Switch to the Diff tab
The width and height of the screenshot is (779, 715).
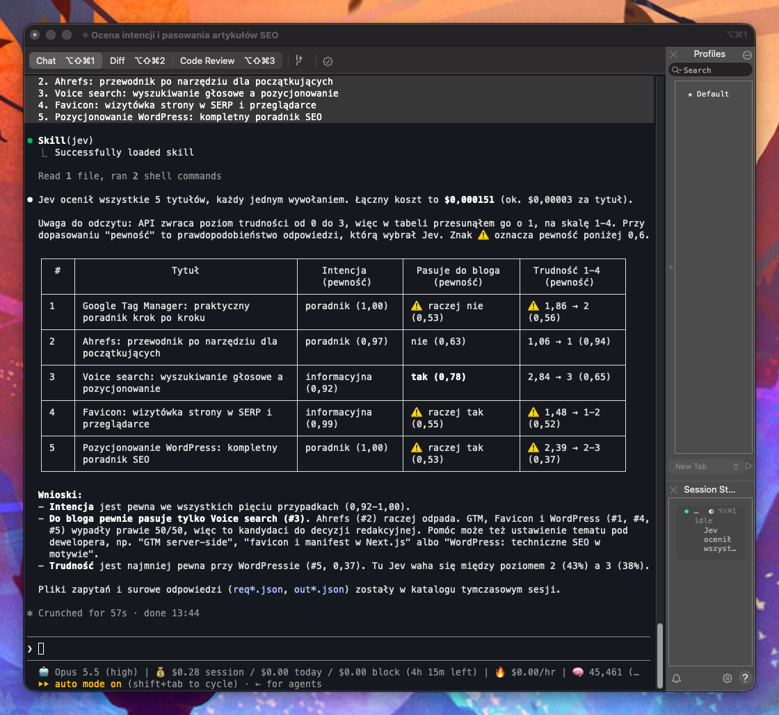click(137, 60)
